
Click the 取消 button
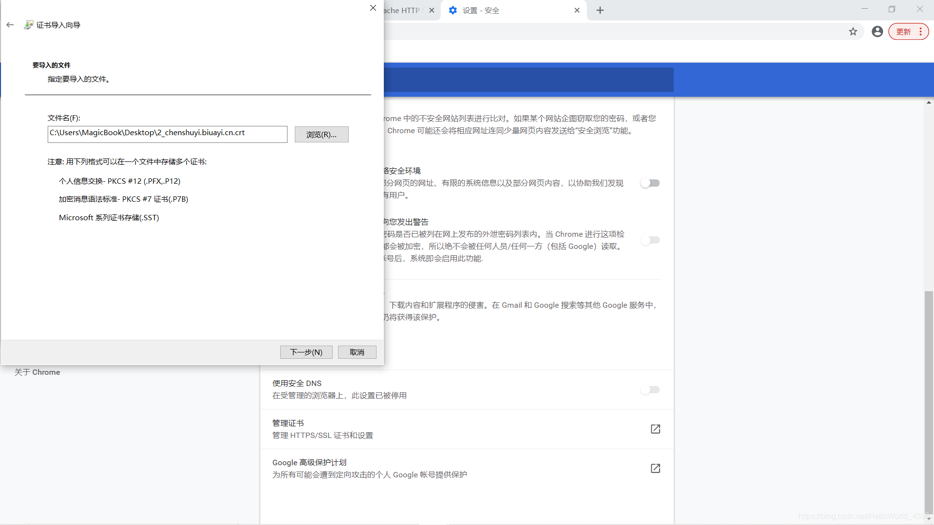(x=357, y=352)
